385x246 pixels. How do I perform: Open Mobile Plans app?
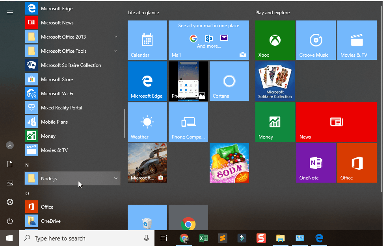(x=73, y=122)
